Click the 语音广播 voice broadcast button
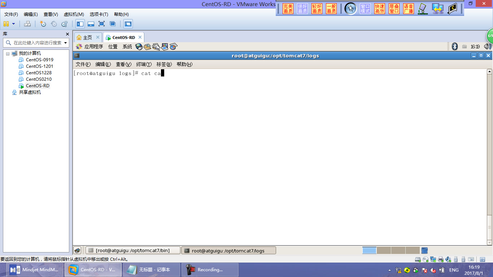The height and width of the screenshot is (277, 493). click(409, 9)
